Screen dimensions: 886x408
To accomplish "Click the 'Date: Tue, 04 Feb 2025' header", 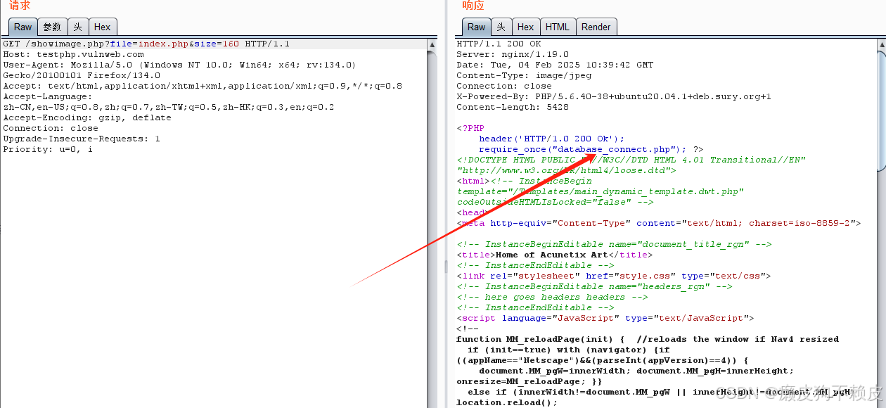I will click(x=555, y=65).
